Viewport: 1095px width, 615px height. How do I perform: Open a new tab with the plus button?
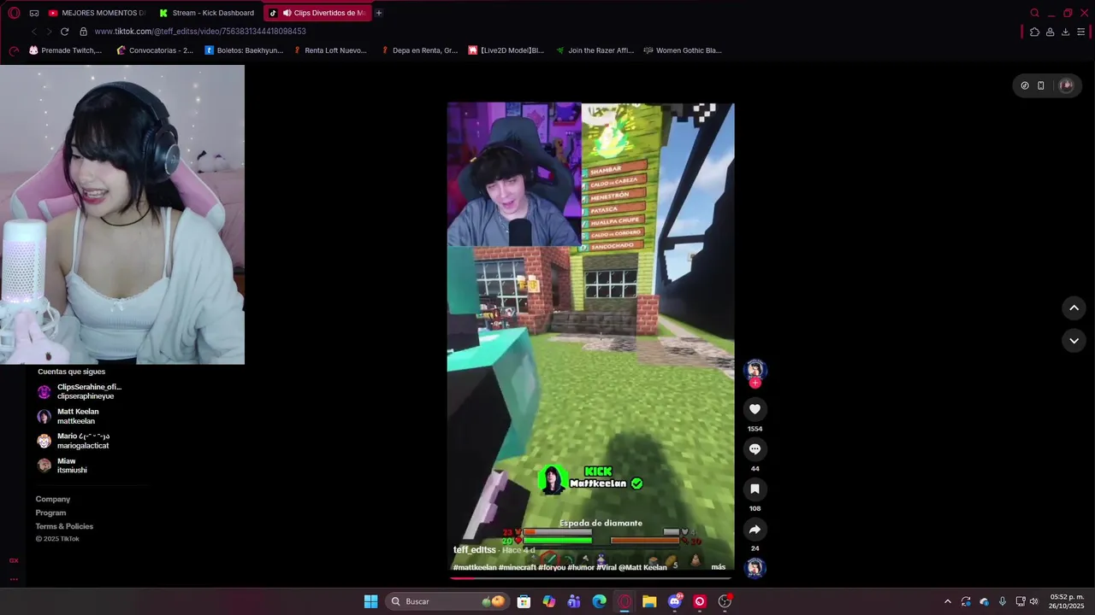[x=379, y=13]
